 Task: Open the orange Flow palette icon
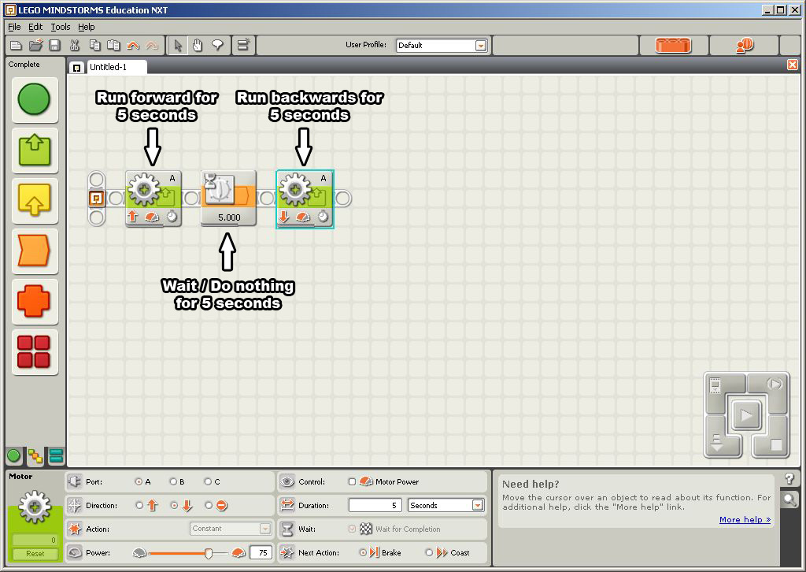(x=34, y=251)
